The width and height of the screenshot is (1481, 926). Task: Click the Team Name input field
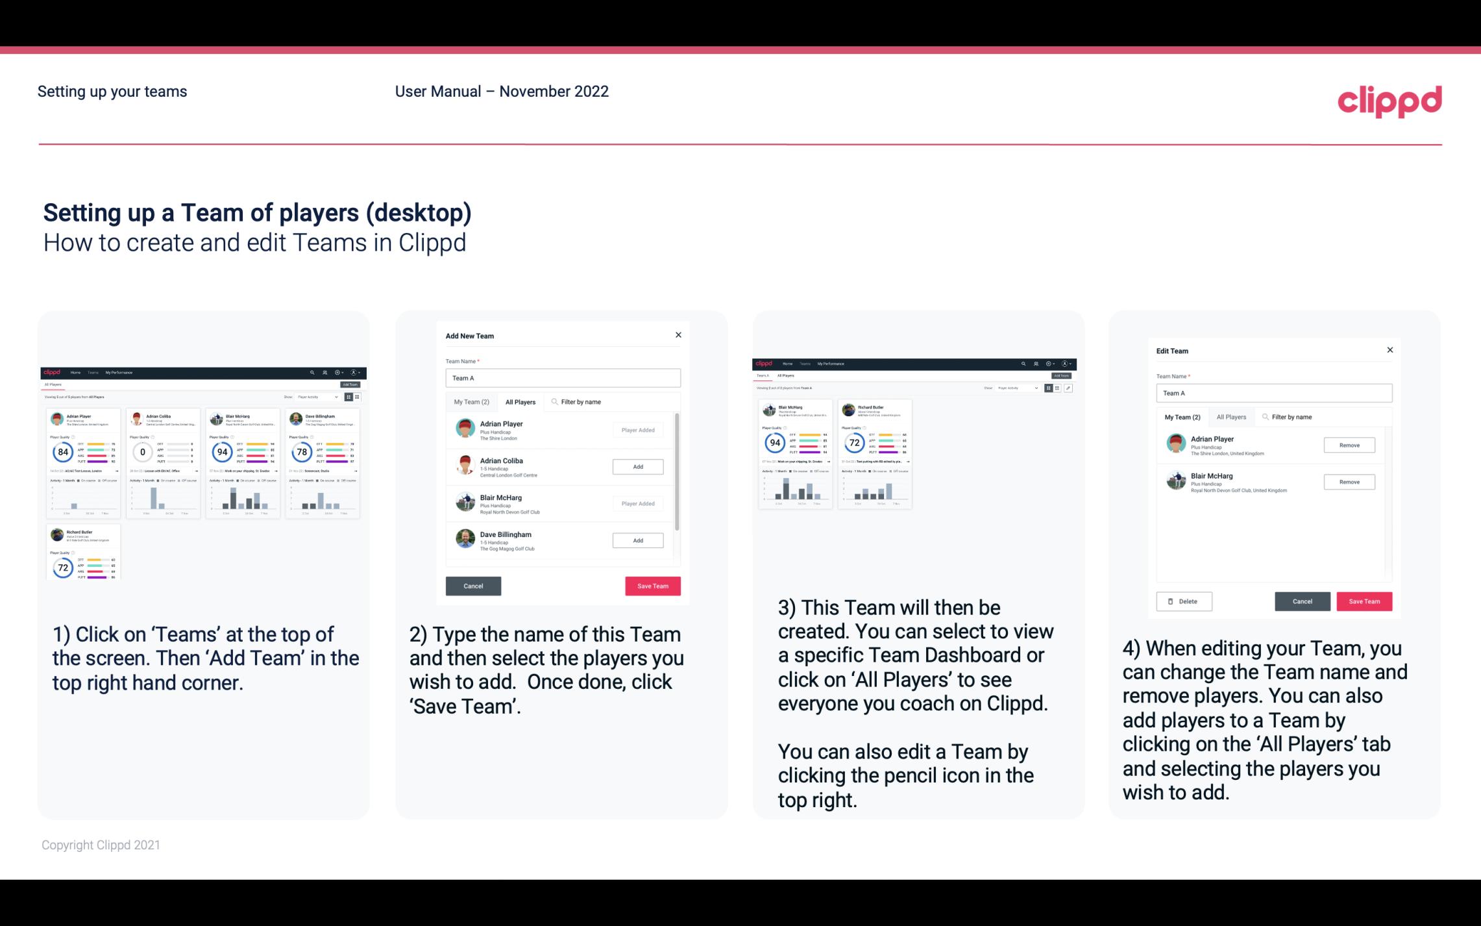point(563,378)
